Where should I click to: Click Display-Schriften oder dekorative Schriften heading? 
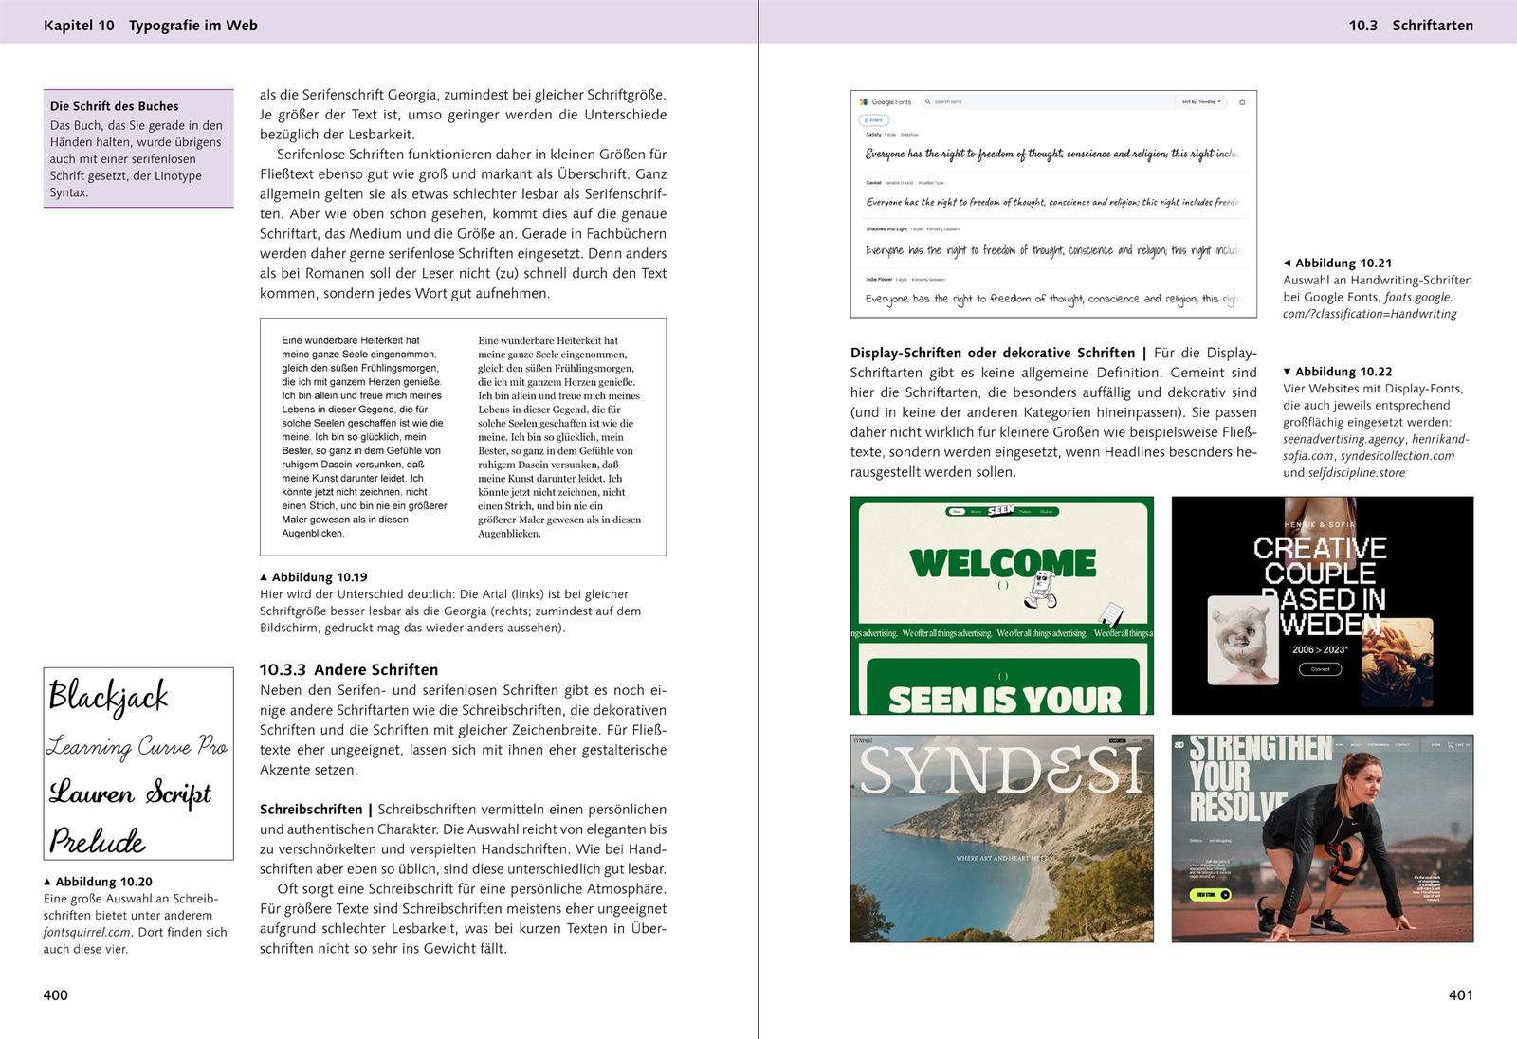pos(993,353)
